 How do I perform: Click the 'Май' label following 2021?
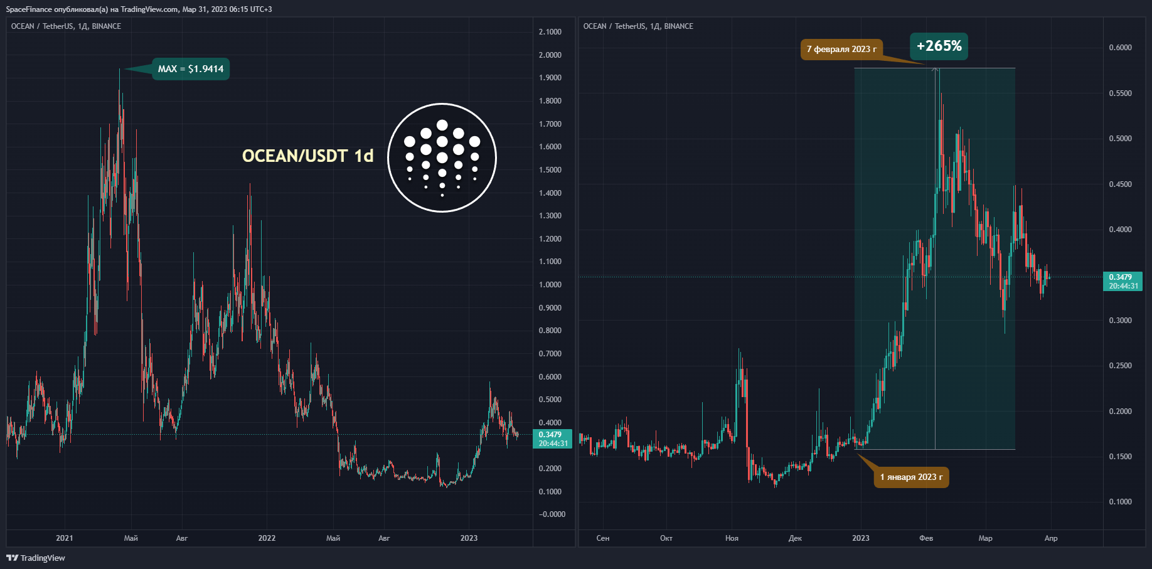point(131,538)
